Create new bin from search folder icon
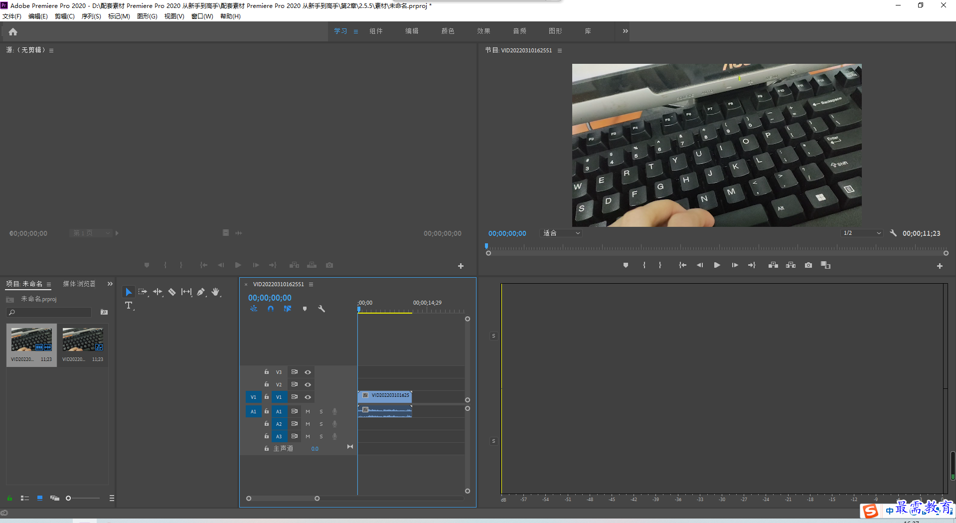Image resolution: width=956 pixels, height=523 pixels. coord(104,312)
